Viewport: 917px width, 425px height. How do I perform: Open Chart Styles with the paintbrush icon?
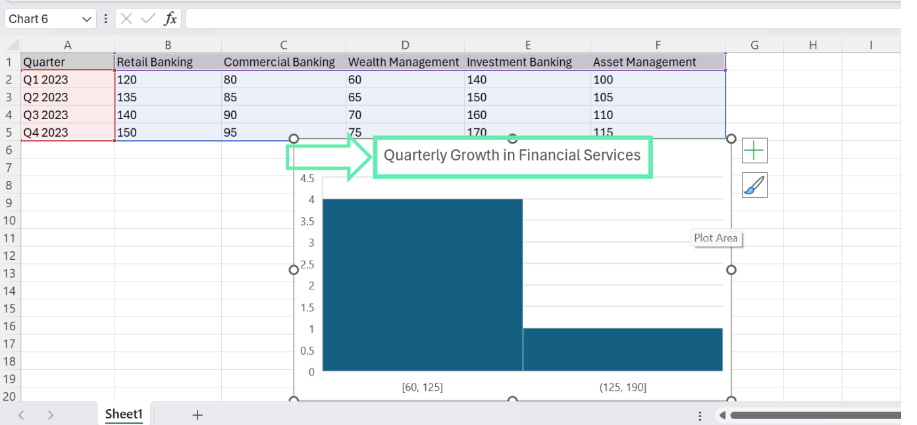754,185
